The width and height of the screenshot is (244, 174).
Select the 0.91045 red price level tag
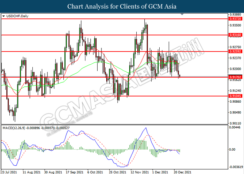click(235, 96)
